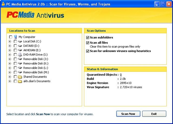This screenshot has height=124, width=173.
Task: Check the AKHDIAN (E:) drive checkbox
Action: pyautogui.click(x=15, y=50)
